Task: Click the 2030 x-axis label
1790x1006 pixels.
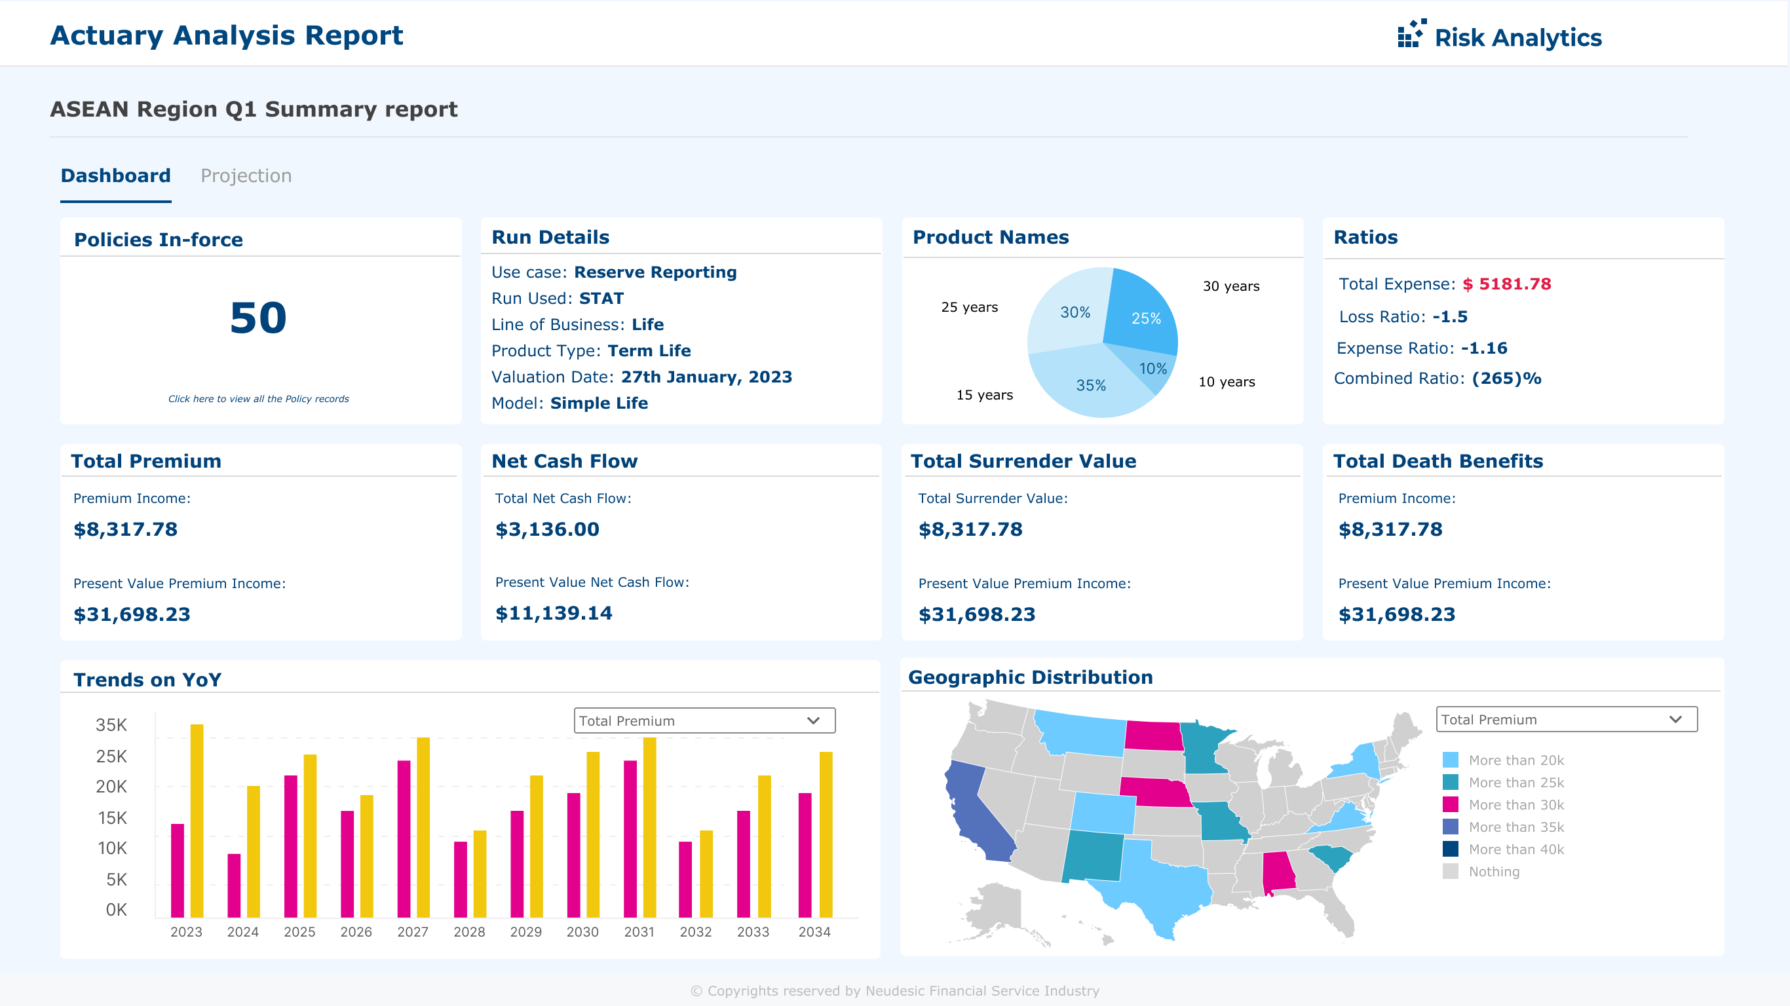Action: [x=582, y=933]
